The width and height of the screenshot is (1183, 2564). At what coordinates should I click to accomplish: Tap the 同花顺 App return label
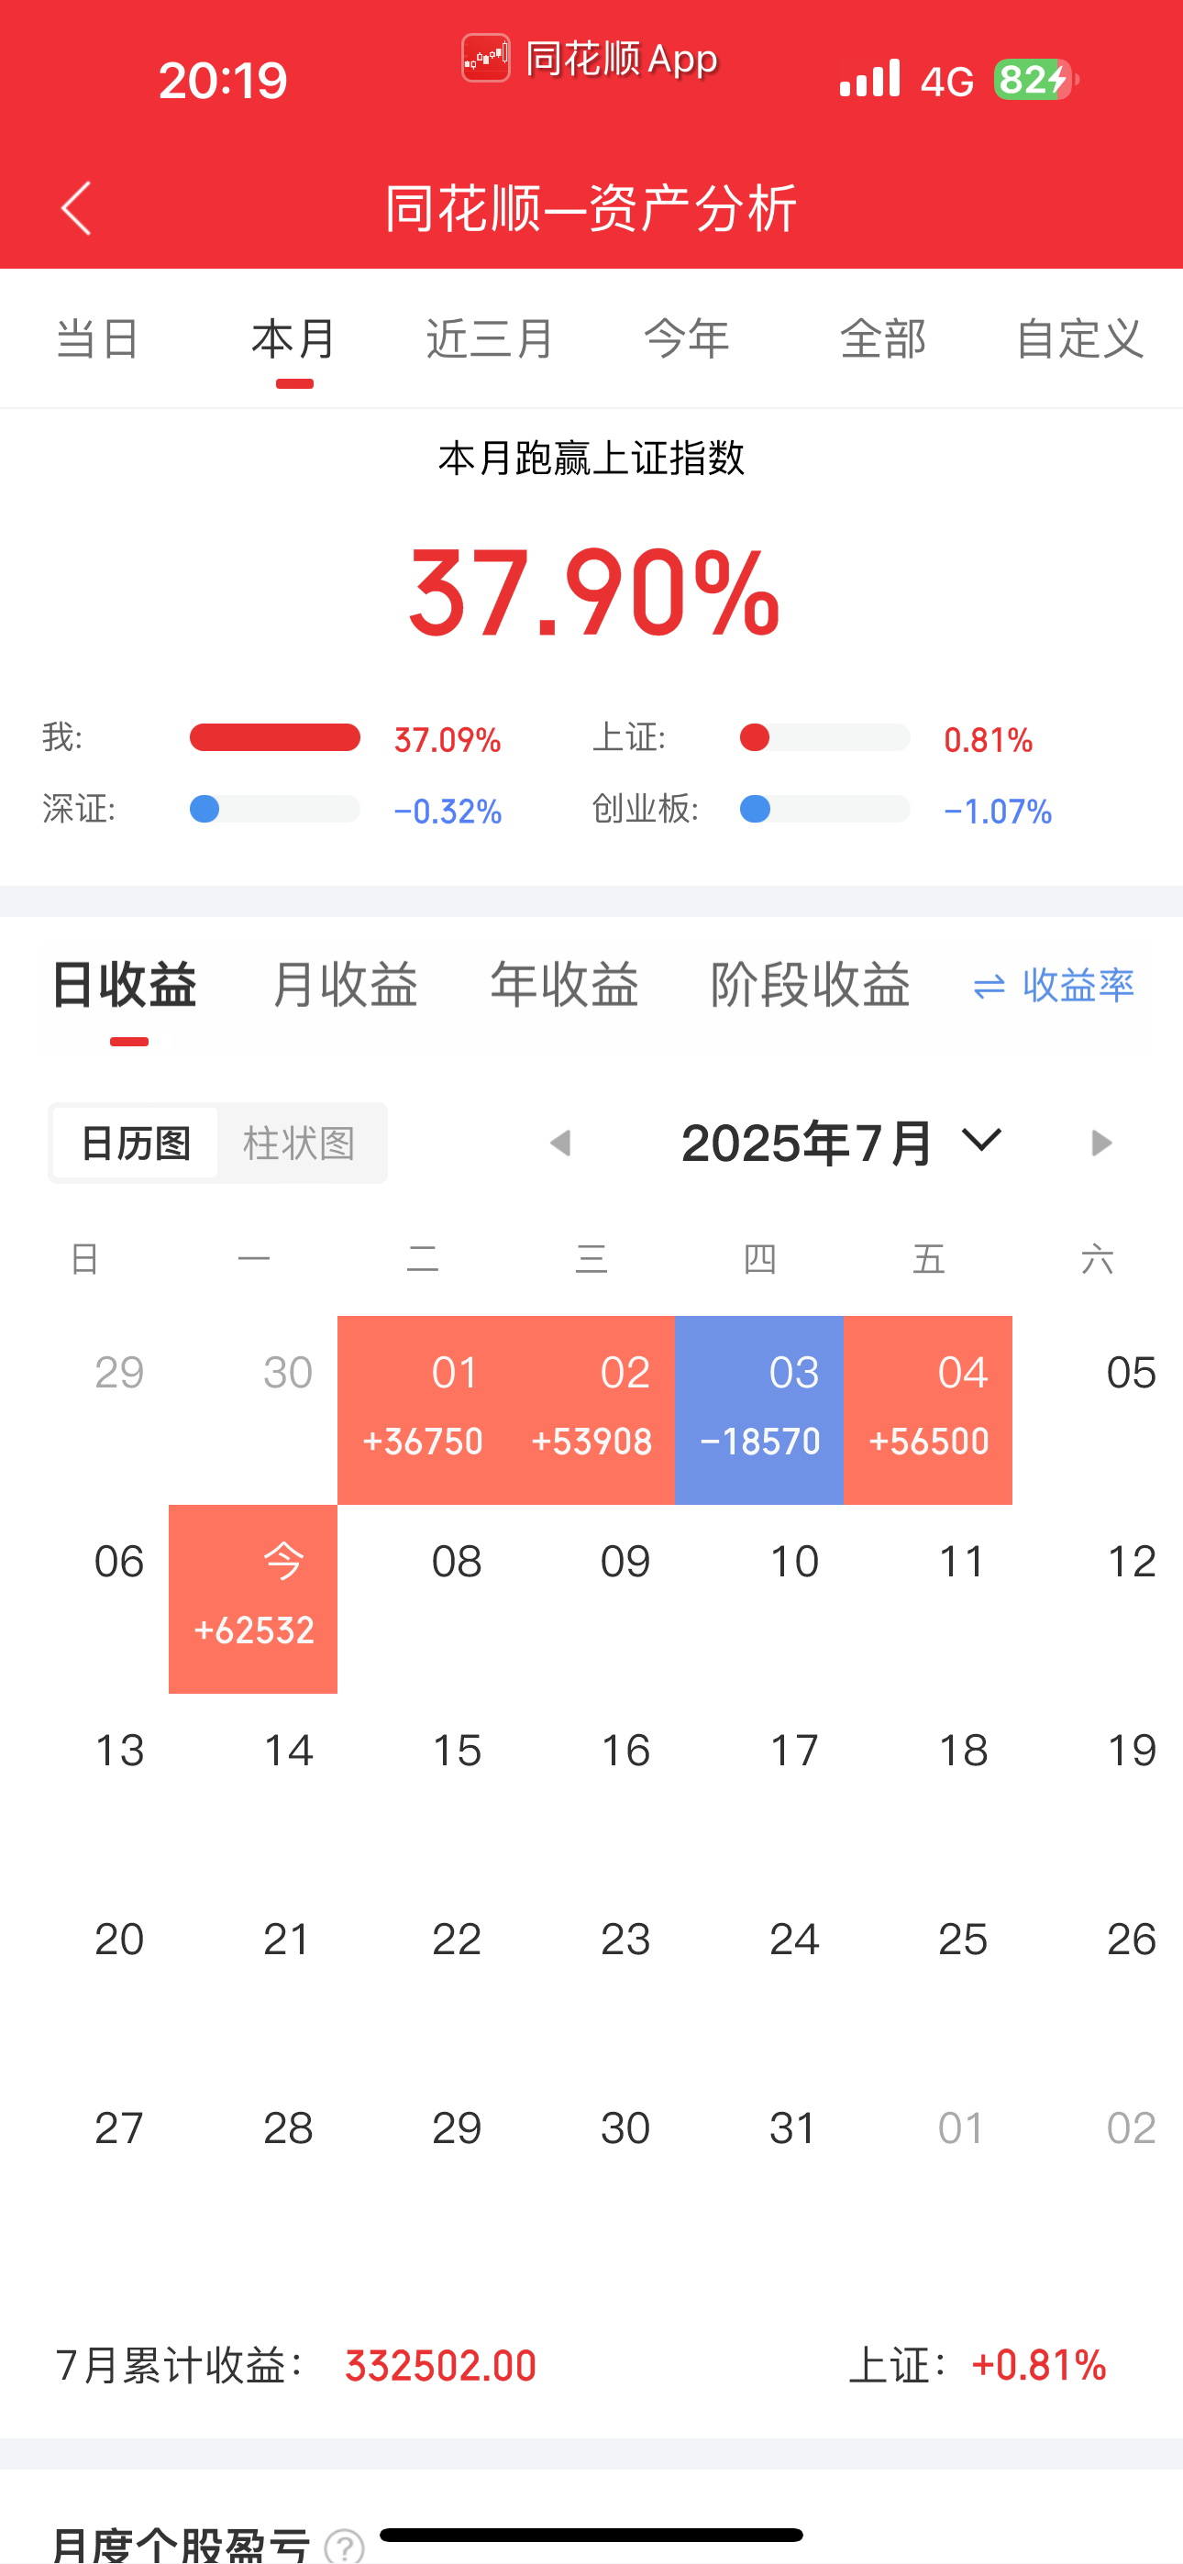[x=622, y=59]
